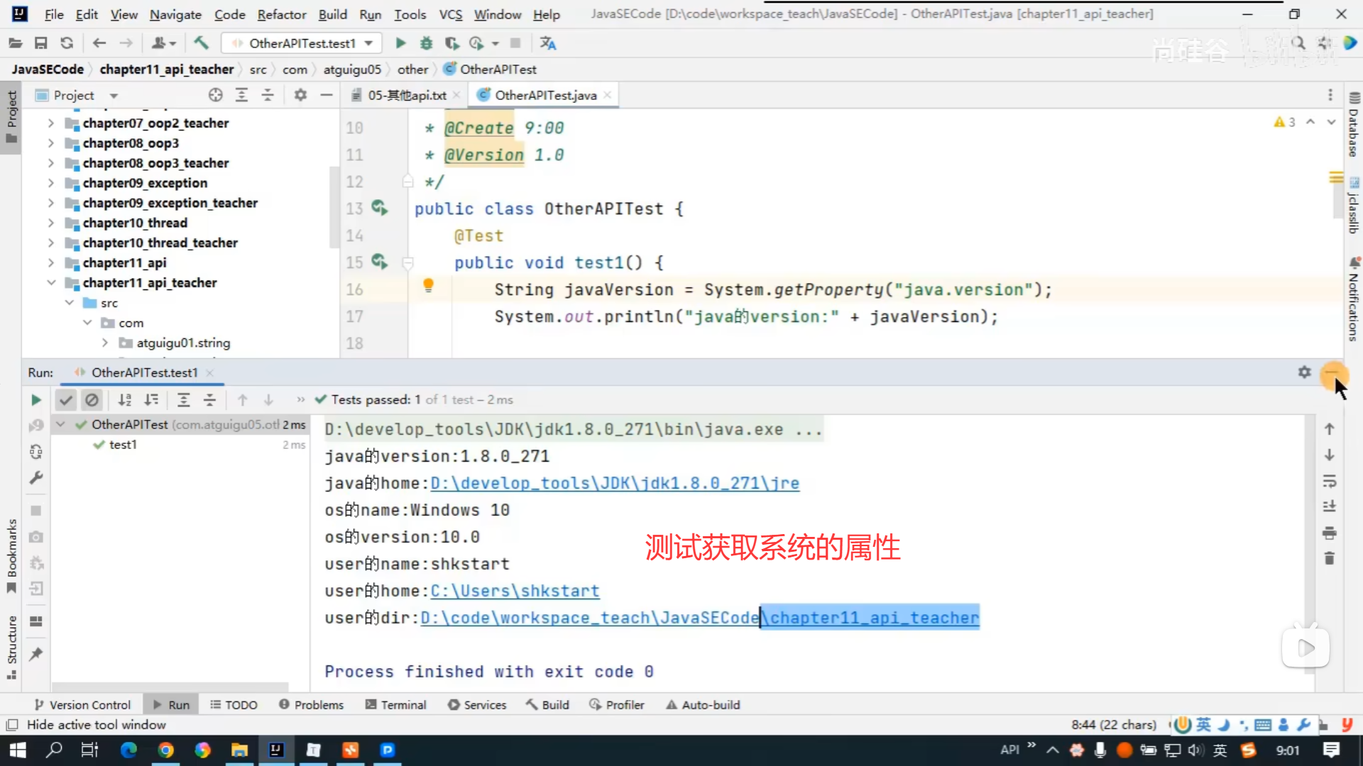This screenshot has height=766, width=1363.
Task: Toggle Show Passed tests checkmark button
Action: 66,400
